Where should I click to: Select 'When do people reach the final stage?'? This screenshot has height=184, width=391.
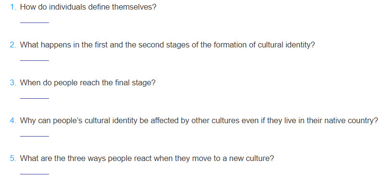(x=87, y=83)
